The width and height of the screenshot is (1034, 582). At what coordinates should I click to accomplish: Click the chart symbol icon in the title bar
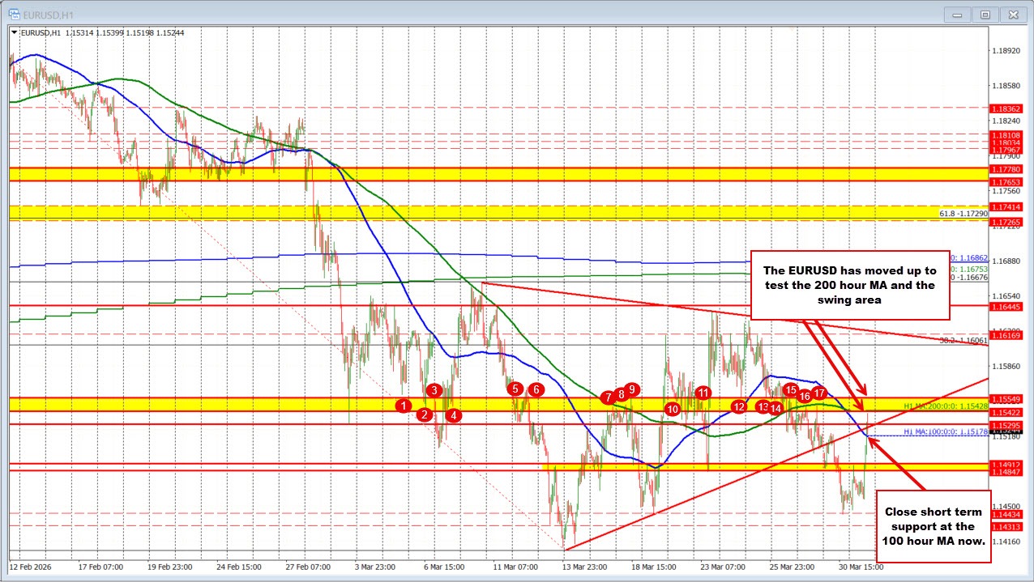[15, 14]
